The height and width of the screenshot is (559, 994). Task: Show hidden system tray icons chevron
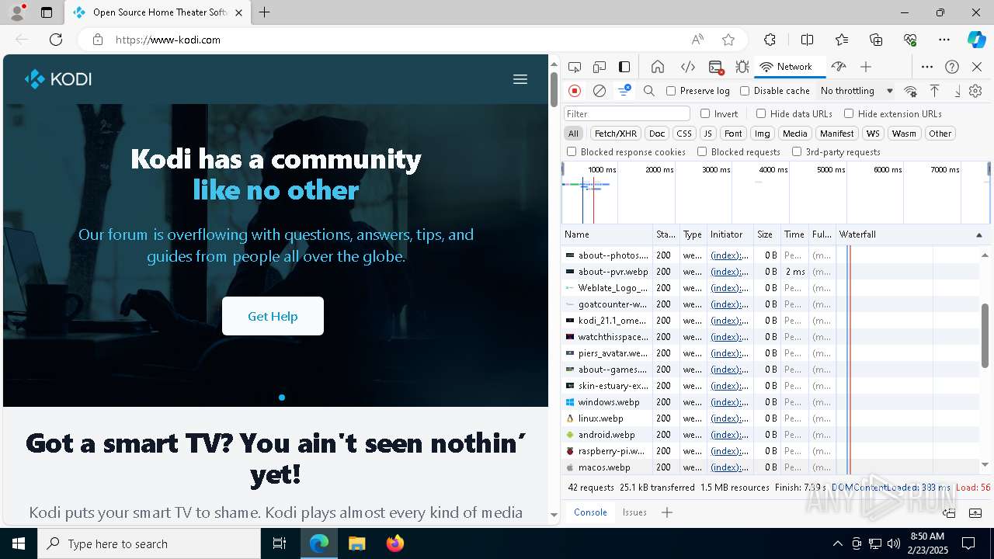(x=837, y=543)
